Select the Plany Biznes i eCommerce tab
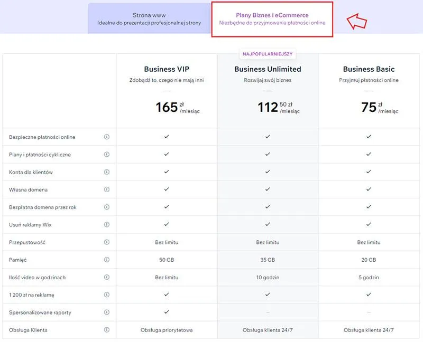The image size is (423, 342). 272,19
